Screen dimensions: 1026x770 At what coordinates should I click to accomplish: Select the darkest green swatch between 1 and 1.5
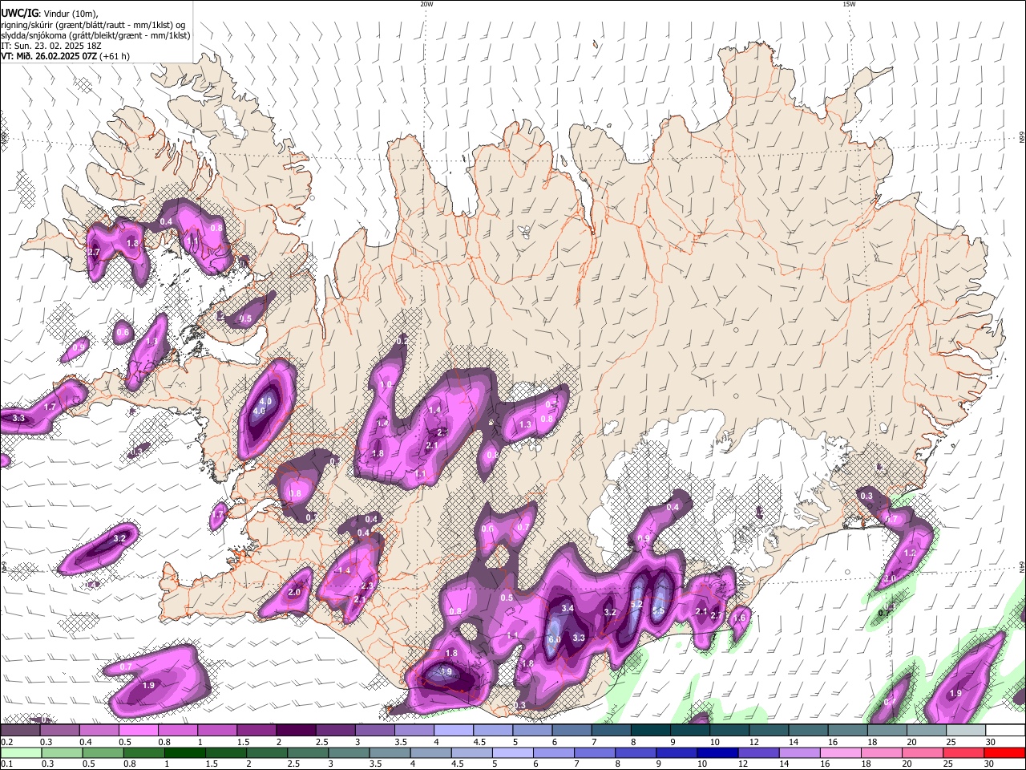[185, 752]
